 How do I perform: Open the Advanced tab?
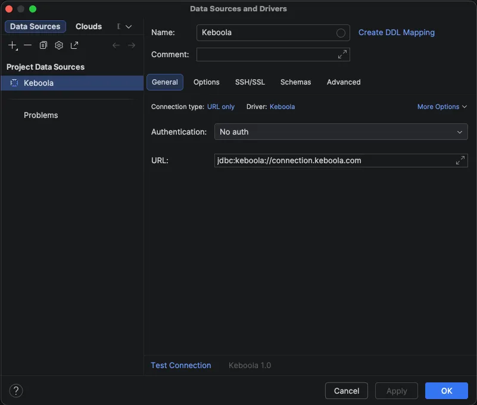[x=344, y=82]
